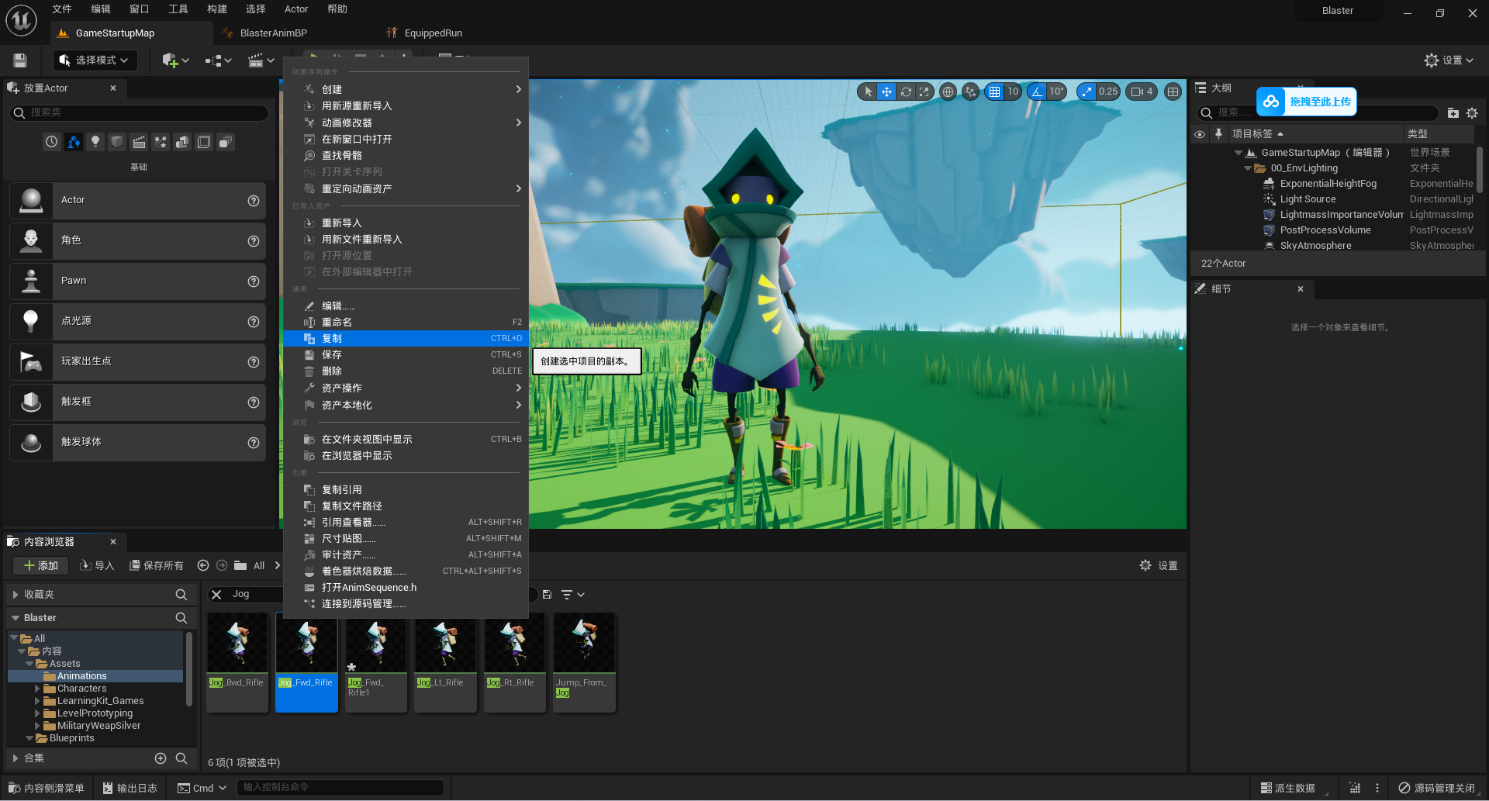Click the 保存所有 button
1489x801 pixels.
157,565
